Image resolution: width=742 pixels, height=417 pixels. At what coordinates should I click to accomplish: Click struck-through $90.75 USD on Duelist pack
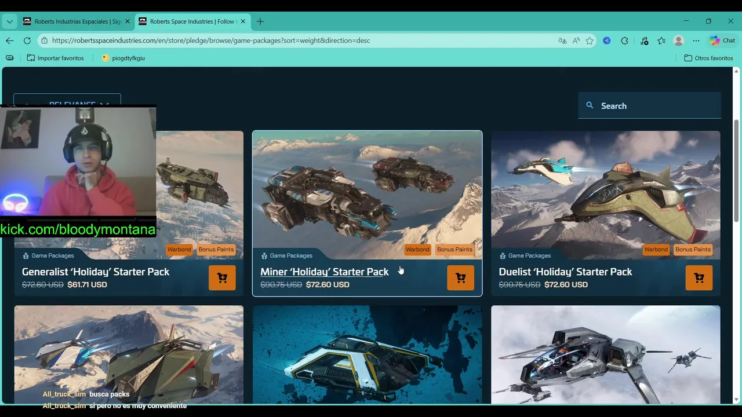519,284
